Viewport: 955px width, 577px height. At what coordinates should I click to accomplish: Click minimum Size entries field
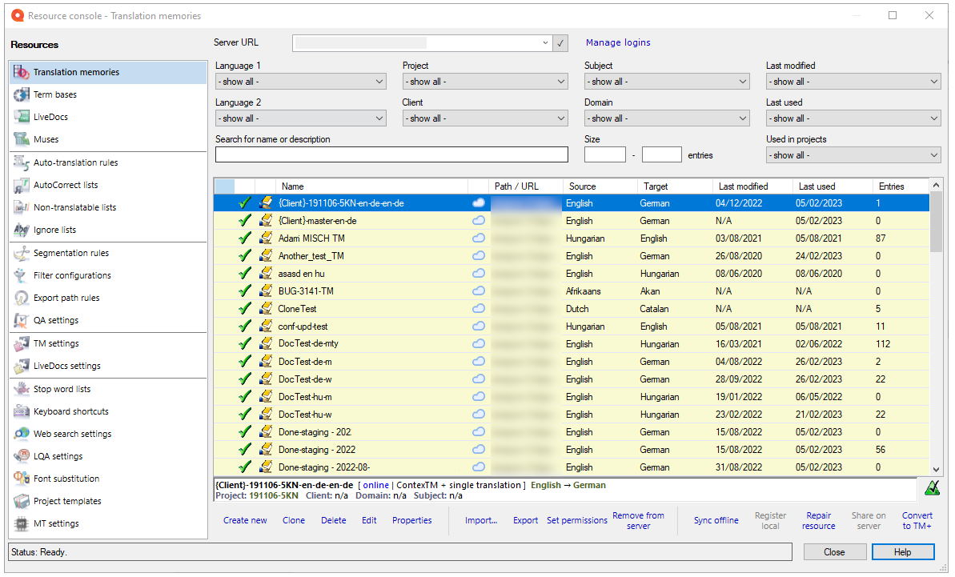tap(605, 155)
